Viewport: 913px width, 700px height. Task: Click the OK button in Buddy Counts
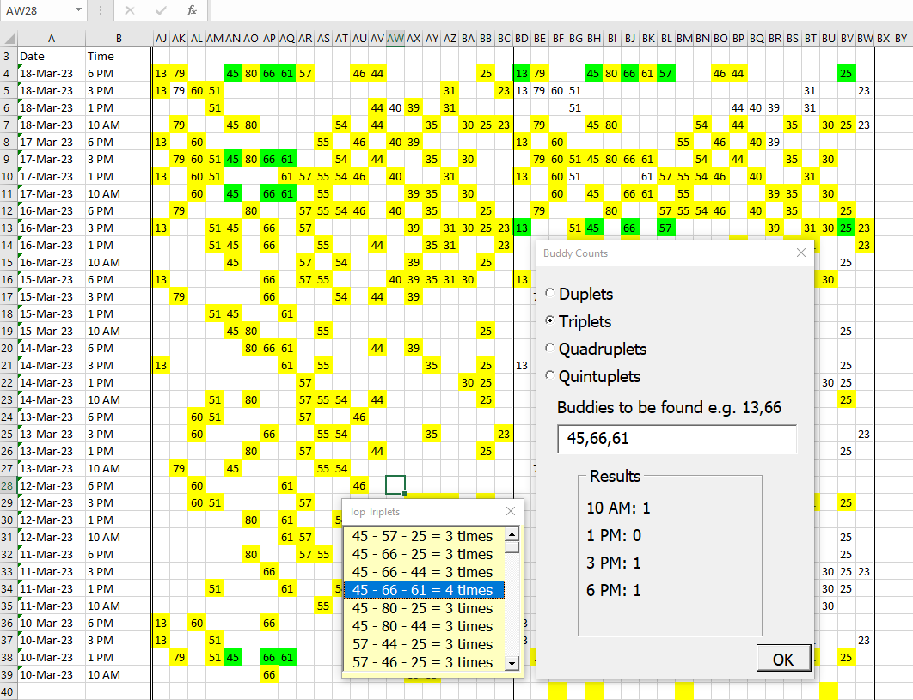point(783,658)
